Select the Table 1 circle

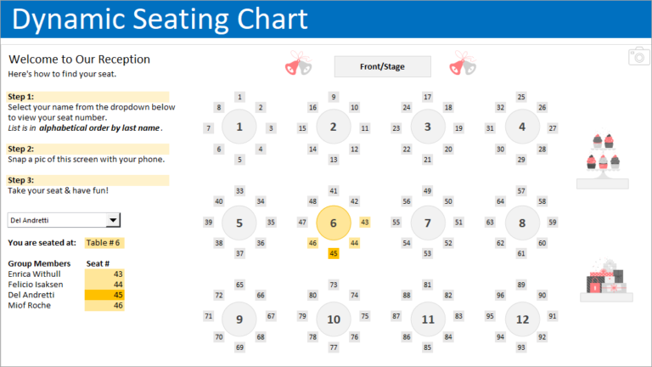click(239, 127)
